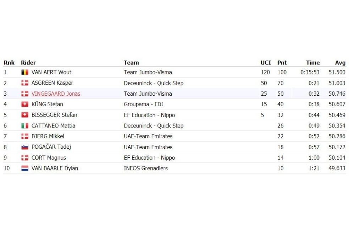
Task: Sort by the Rnk column header
Action: click(9, 63)
